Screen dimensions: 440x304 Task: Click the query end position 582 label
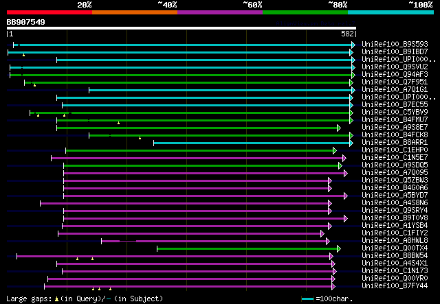click(347, 34)
